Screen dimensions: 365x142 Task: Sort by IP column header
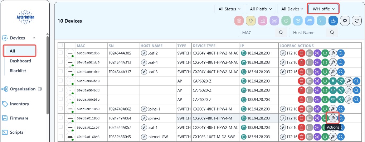coord(242,46)
